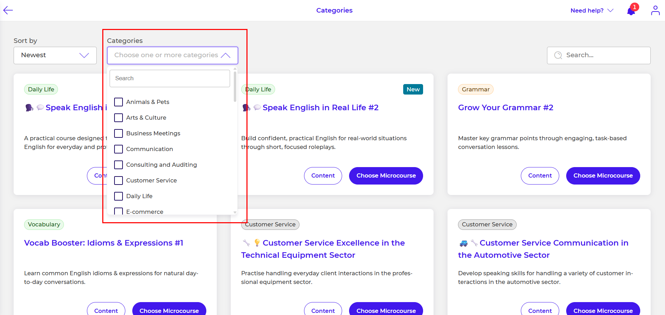Image resolution: width=665 pixels, height=315 pixels.
Task: Open Vocab Booster: Idioms & Expressions #1 title
Action: click(103, 243)
